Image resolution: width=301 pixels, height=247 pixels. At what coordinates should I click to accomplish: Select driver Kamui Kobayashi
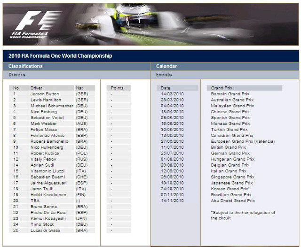click(48, 219)
